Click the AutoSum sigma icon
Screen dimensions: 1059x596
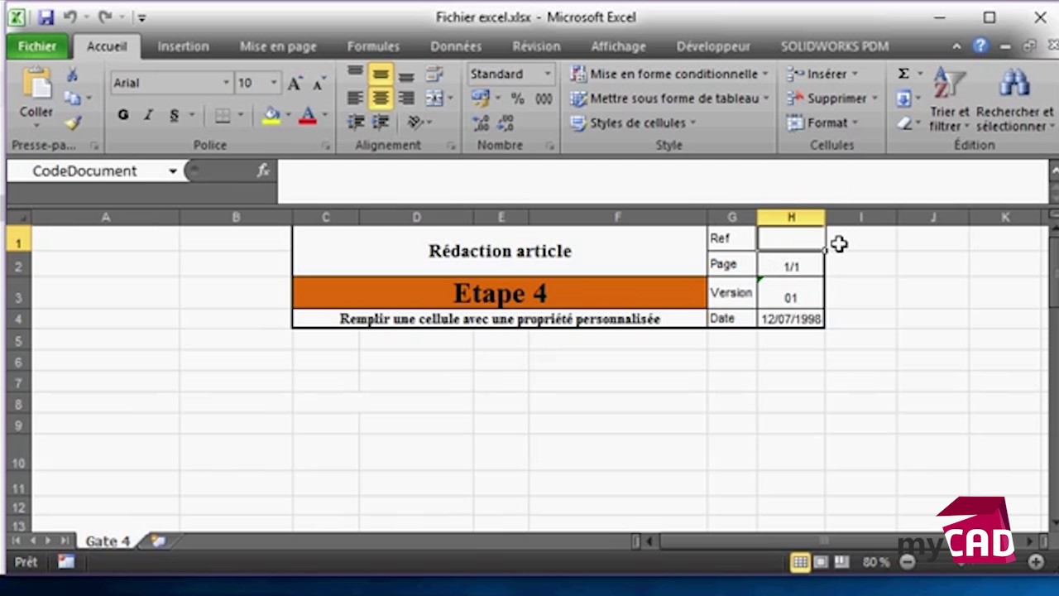pos(903,74)
